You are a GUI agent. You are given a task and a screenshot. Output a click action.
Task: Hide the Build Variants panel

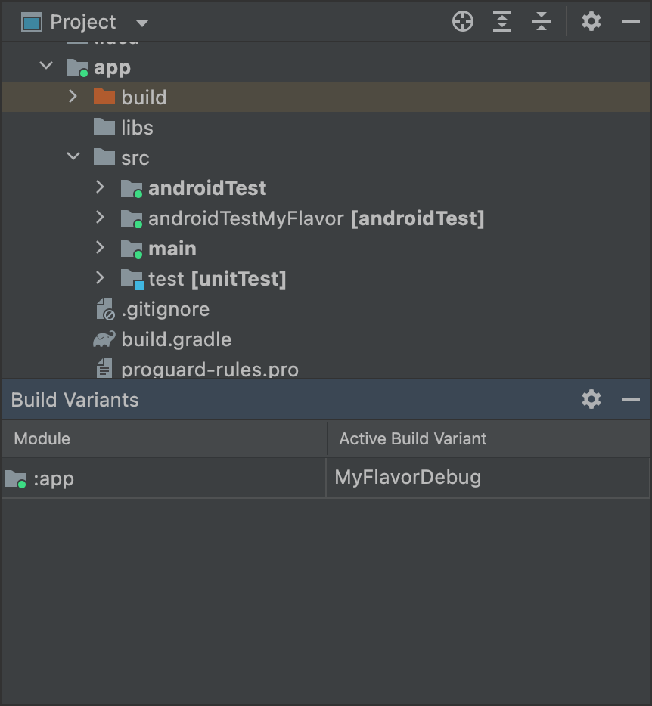pyautogui.click(x=632, y=399)
